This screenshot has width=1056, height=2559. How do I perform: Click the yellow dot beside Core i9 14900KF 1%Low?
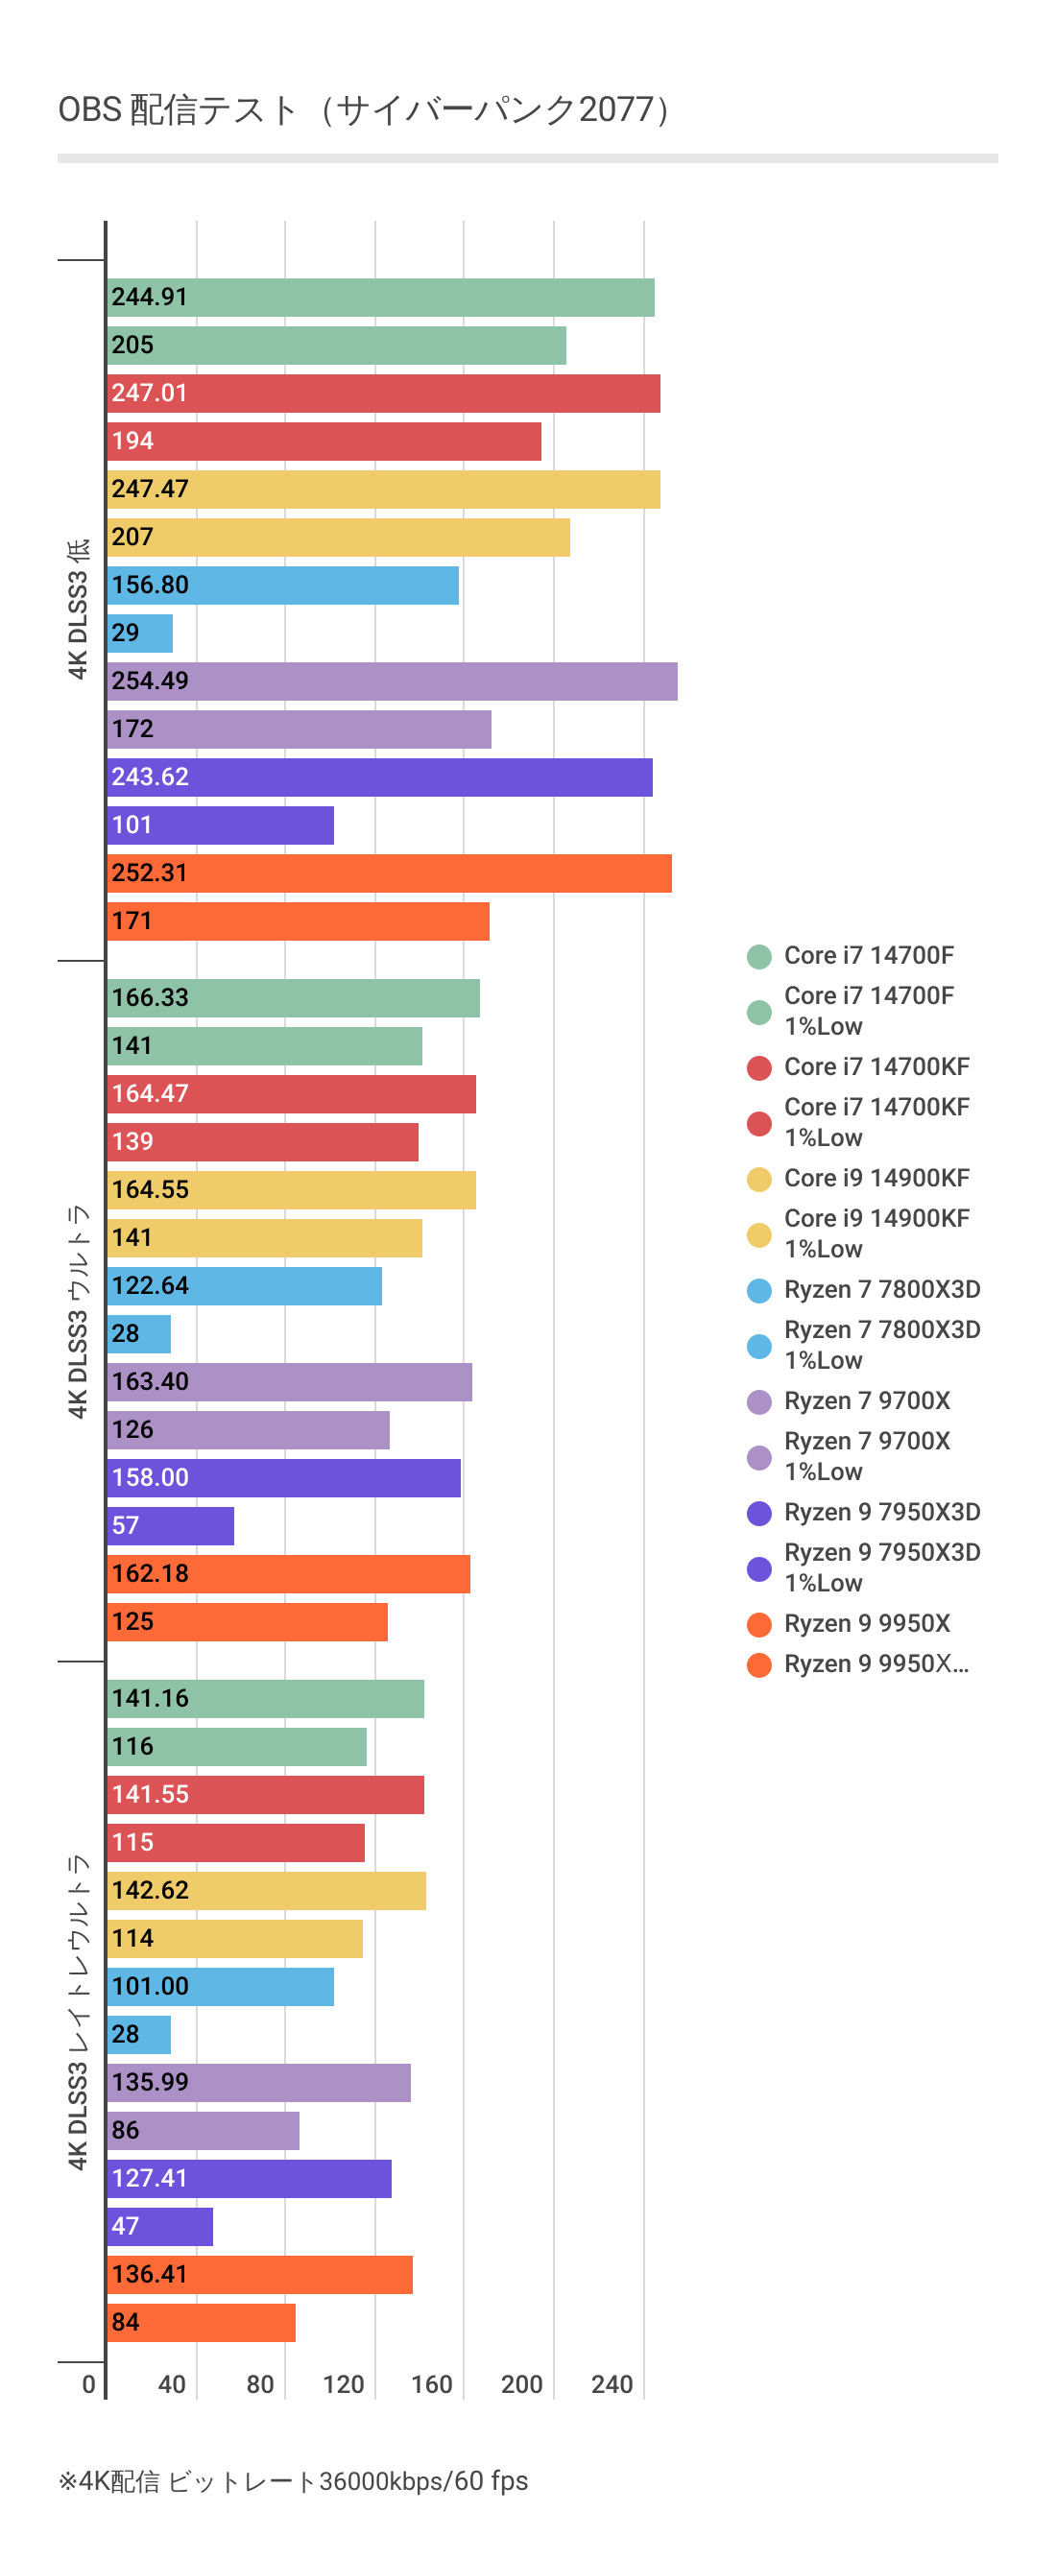(759, 1233)
